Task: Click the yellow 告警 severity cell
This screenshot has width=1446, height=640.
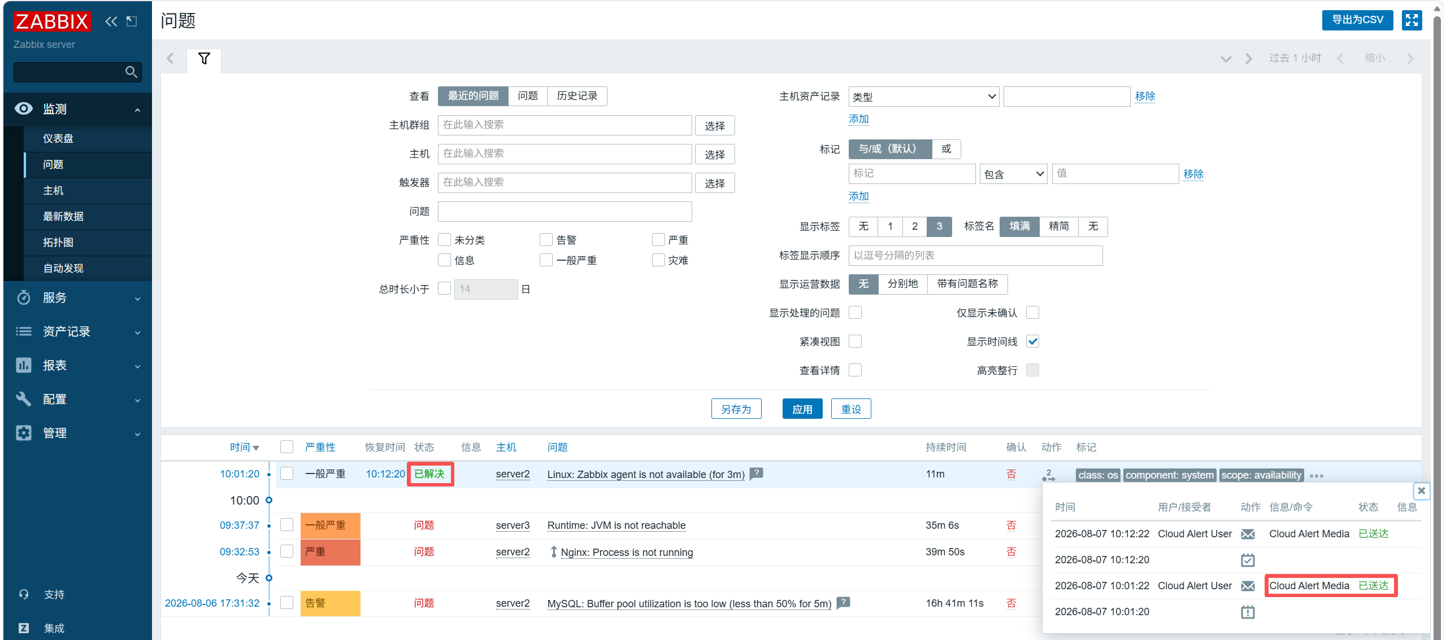Action: [331, 603]
